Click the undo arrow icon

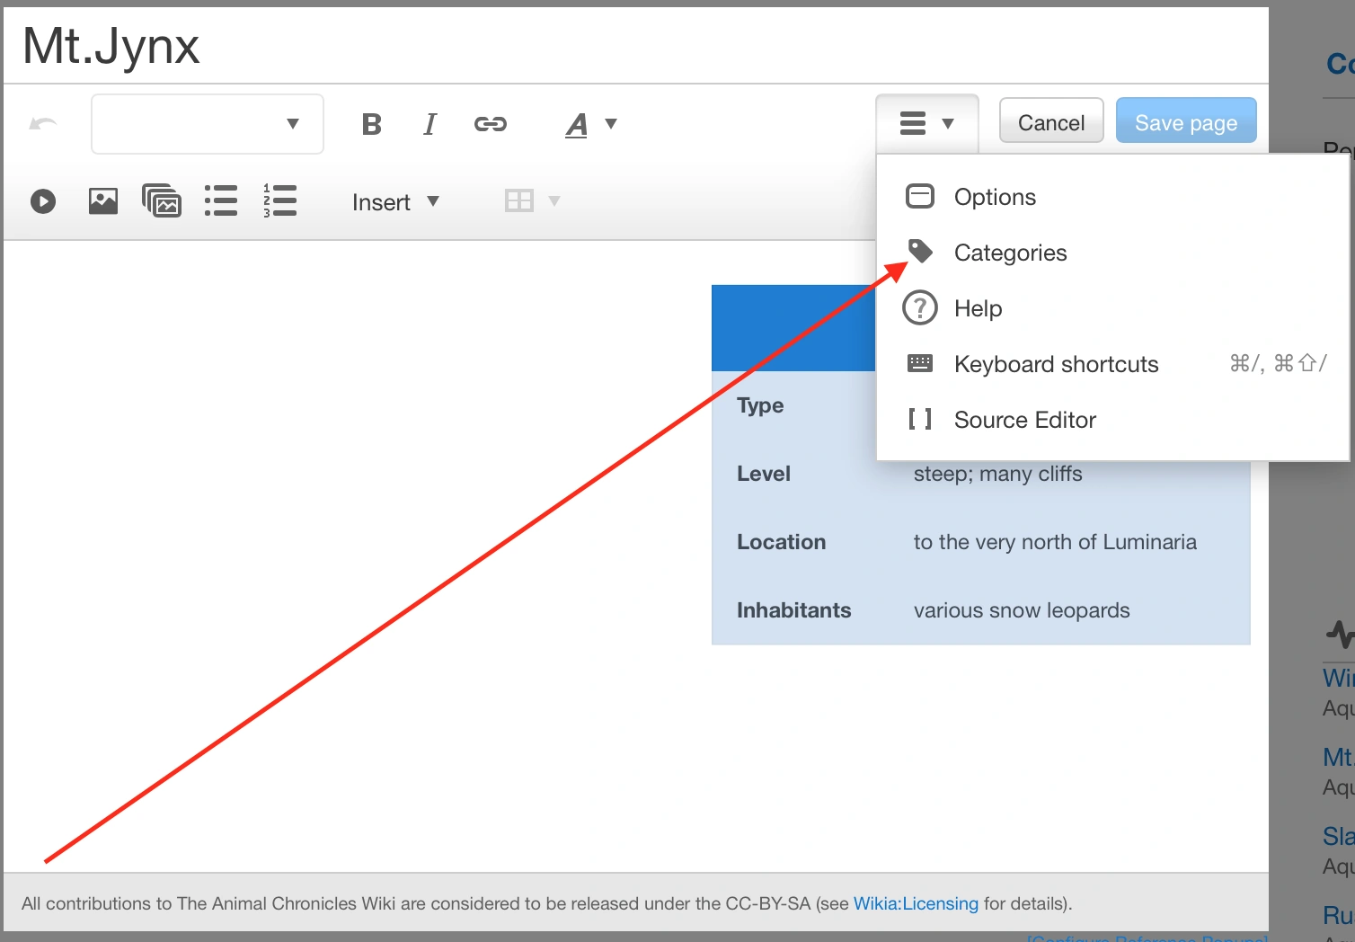[43, 124]
